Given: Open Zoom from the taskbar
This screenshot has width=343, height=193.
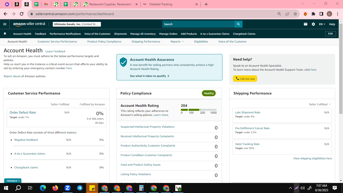Looking at the screenshot, I should [x=68, y=188].
